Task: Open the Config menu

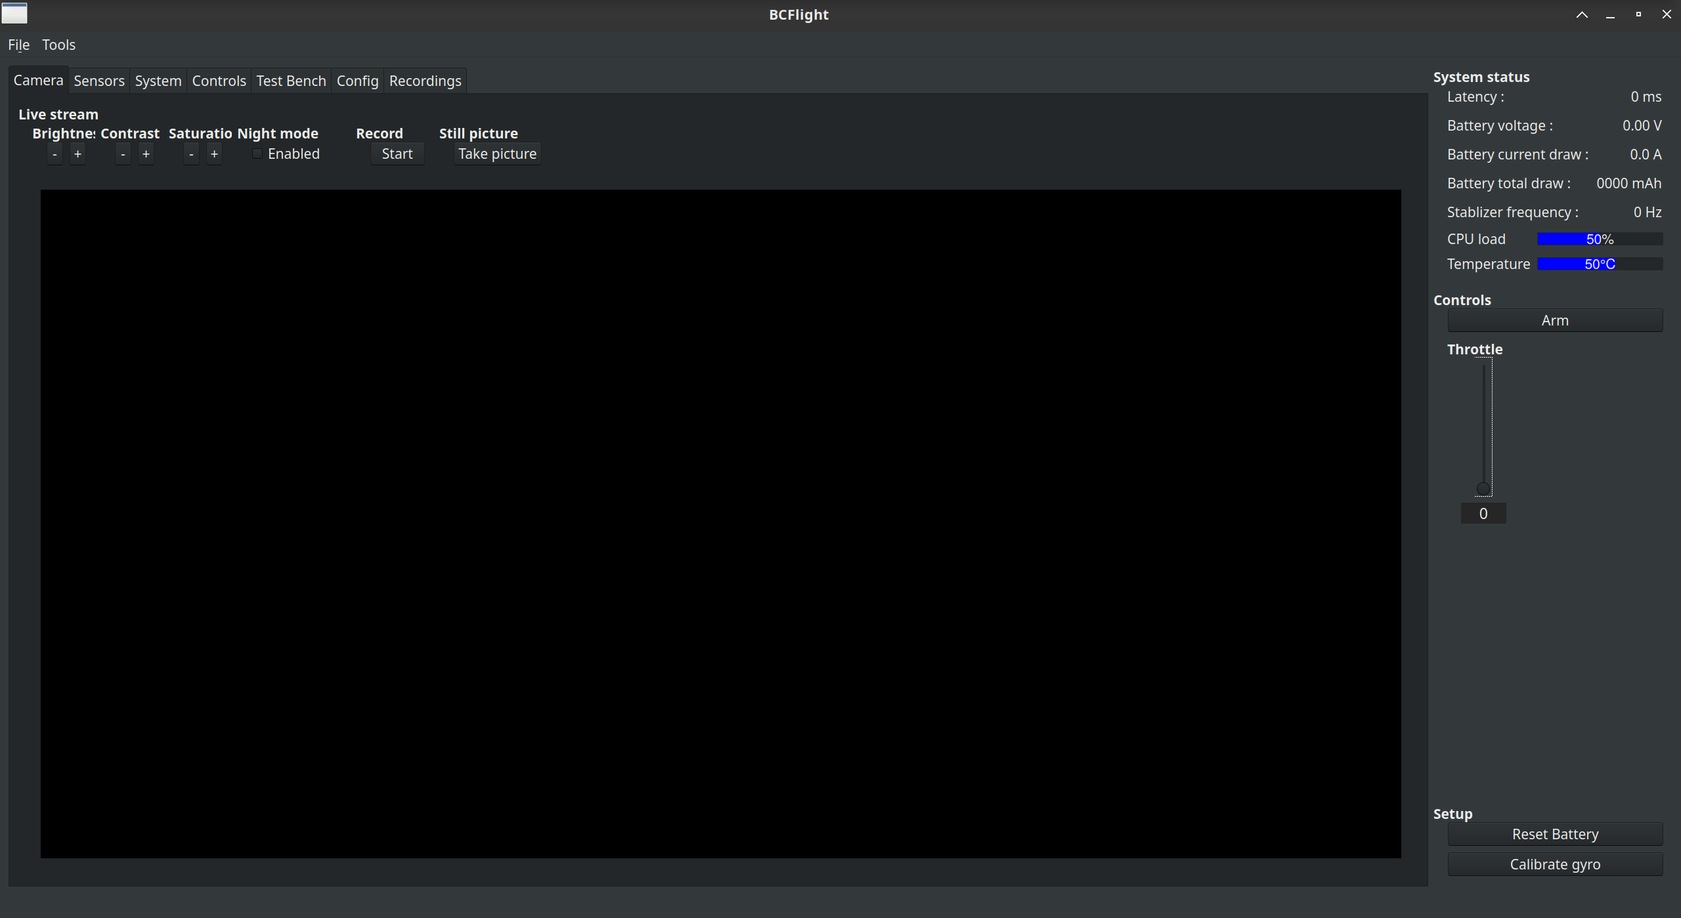Action: [x=357, y=80]
